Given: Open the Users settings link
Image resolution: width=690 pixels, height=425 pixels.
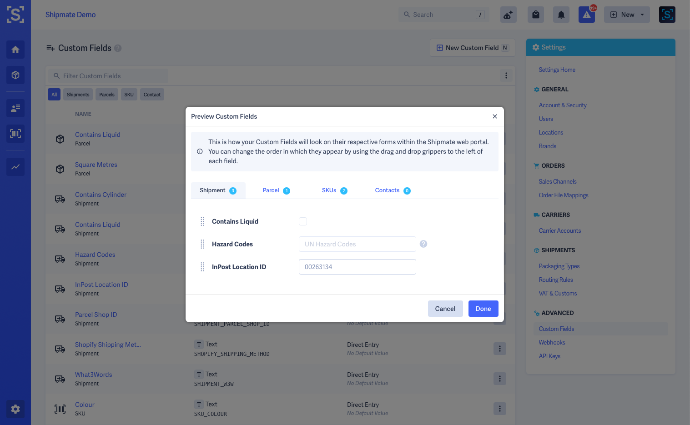Looking at the screenshot, I should point(546,119).
